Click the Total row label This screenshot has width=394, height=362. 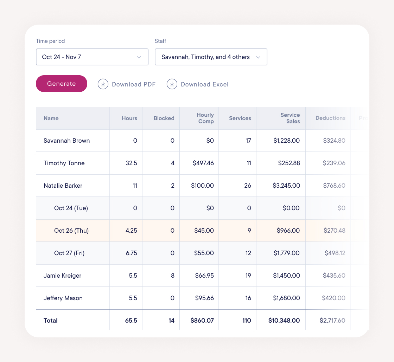(51, 321)
